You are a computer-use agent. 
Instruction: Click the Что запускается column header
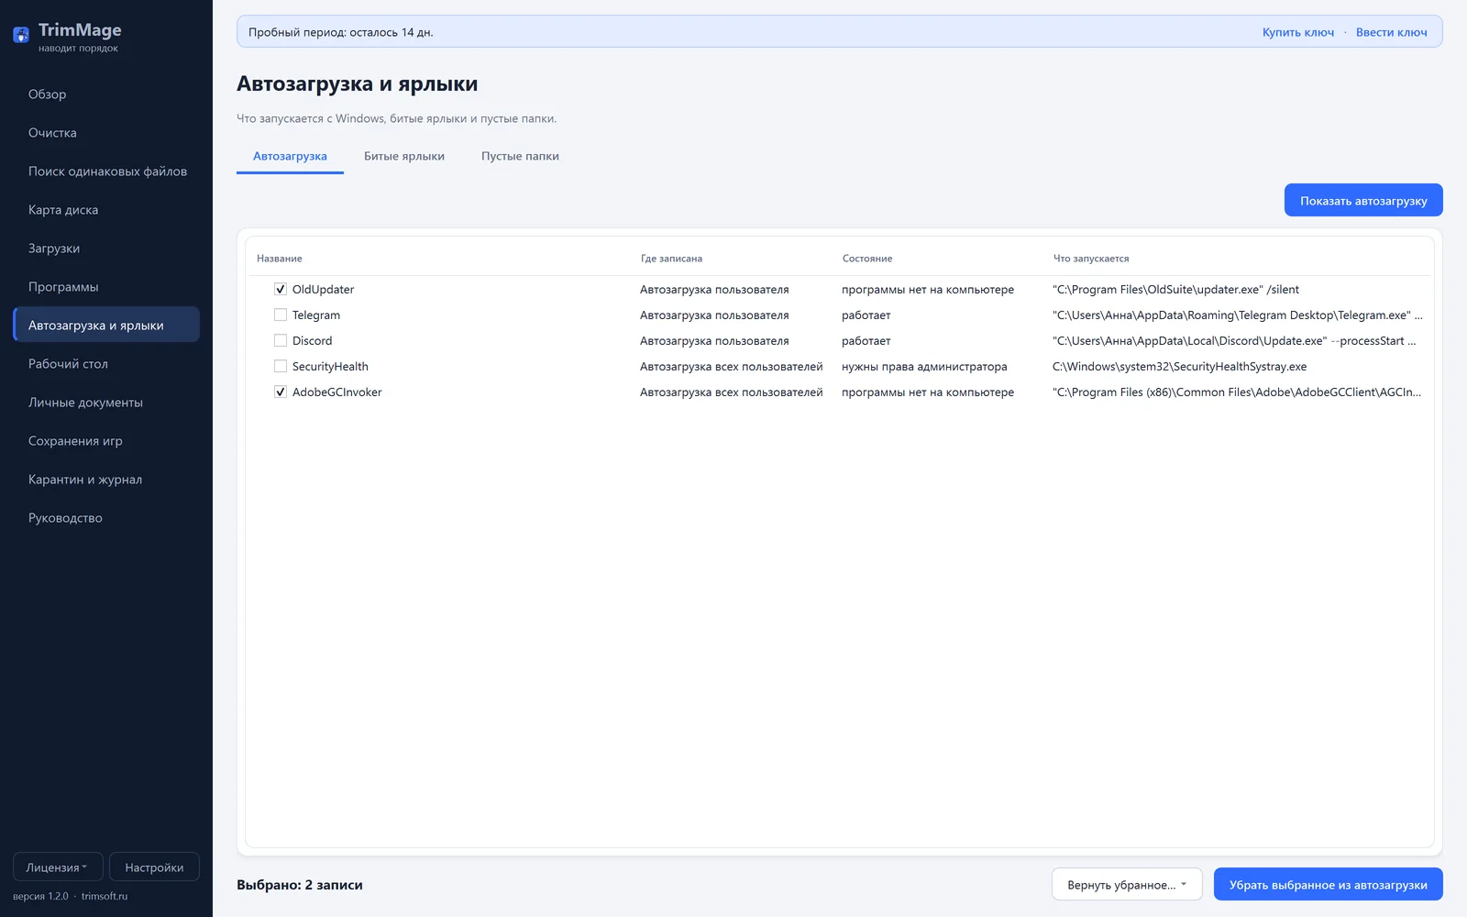(x=1091, y=259)
